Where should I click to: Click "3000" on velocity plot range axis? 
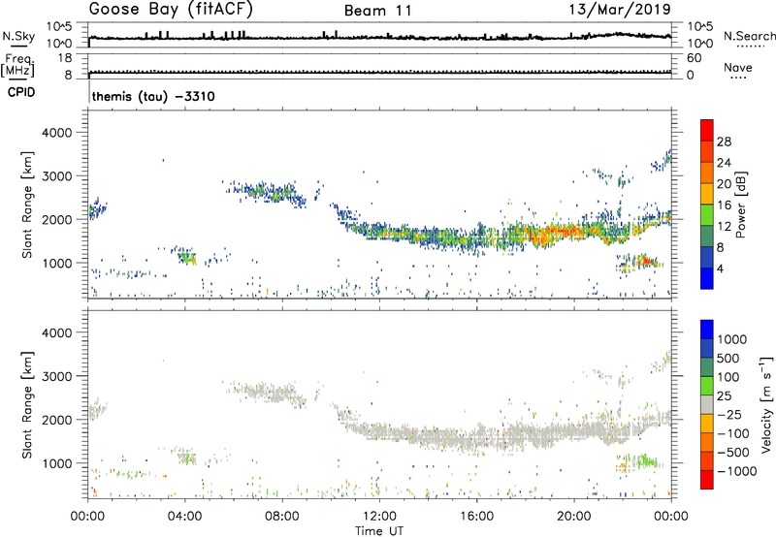(x=56, y=376)
